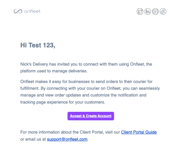This screenshot has height=153, width=181.
Task: Email support@onfleet.com via the link
Action: click(67, 139)
